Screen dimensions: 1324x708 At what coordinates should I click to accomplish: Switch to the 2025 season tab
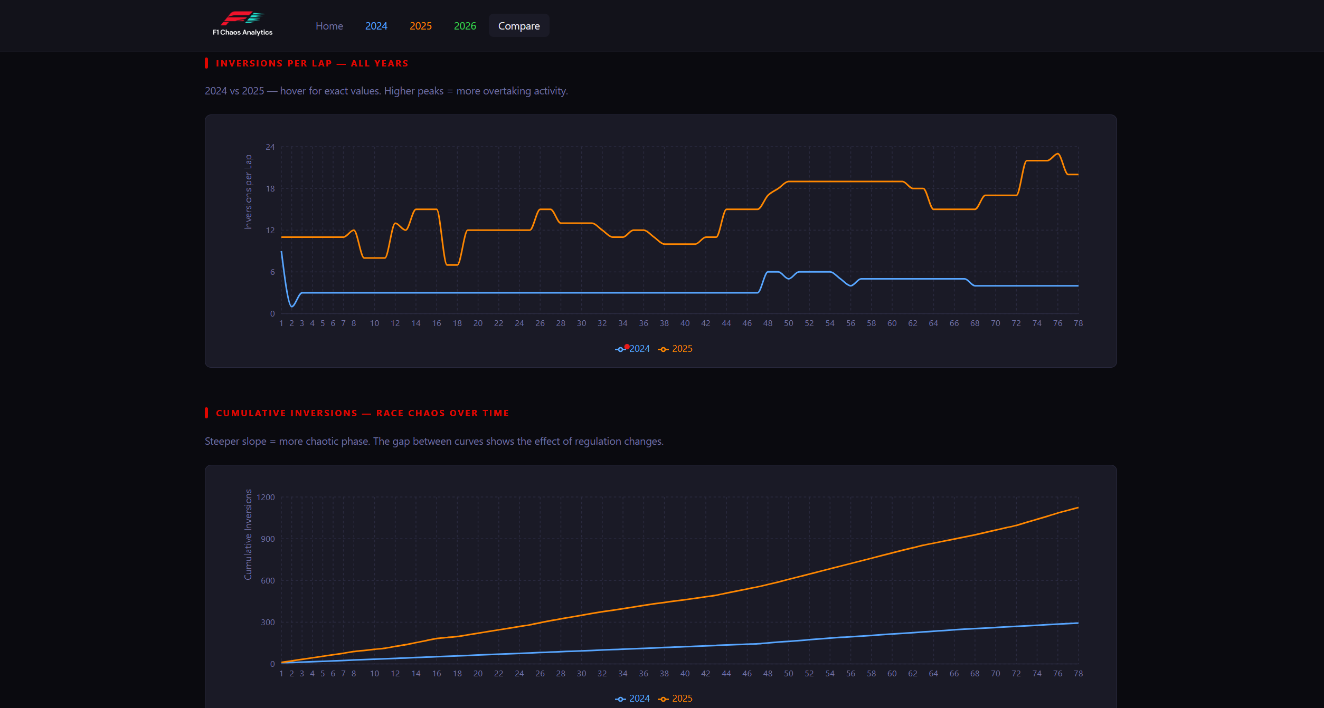(420, 26)
